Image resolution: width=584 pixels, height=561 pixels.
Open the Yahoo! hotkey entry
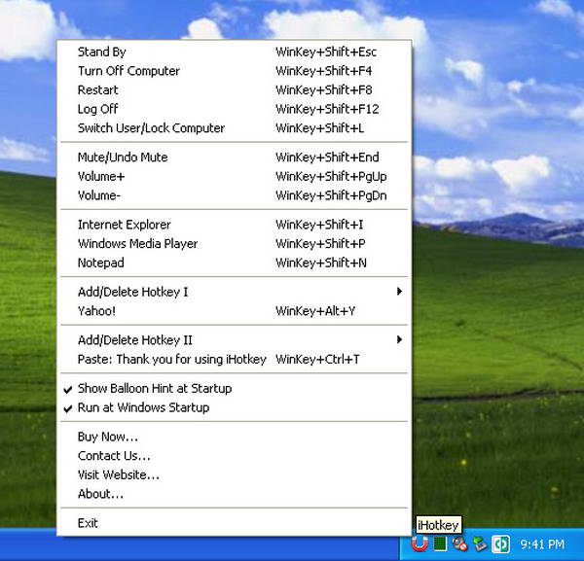pos(234,310)
